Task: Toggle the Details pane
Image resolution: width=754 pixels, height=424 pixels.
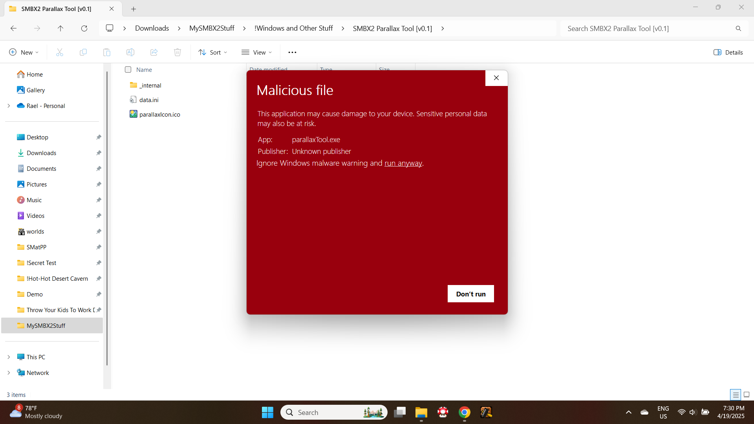Action: click(728, 52)
